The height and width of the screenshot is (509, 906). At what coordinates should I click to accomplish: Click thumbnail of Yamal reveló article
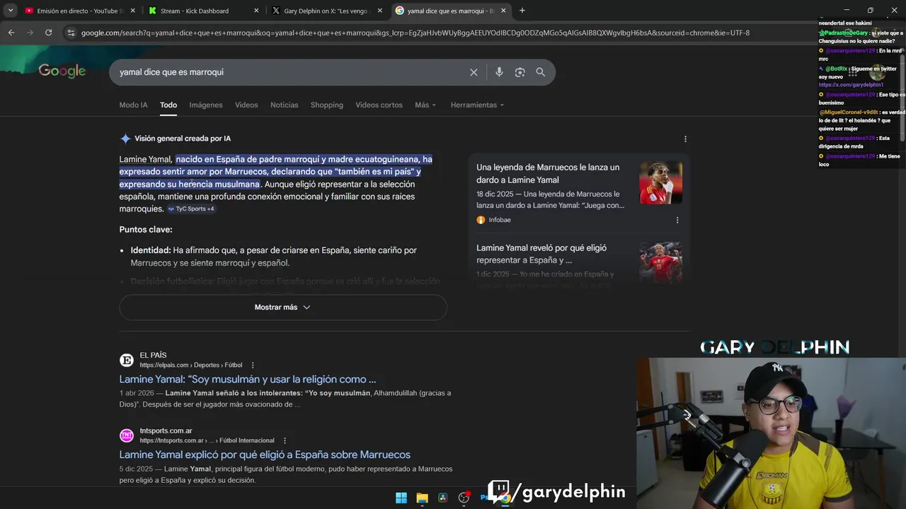pyautogui.click(x=661, y=263)
